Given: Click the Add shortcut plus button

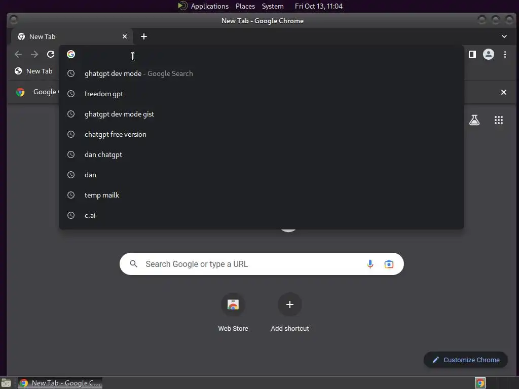Looking at the screenshot, I should pyautogui.click(x=289, y=304).
